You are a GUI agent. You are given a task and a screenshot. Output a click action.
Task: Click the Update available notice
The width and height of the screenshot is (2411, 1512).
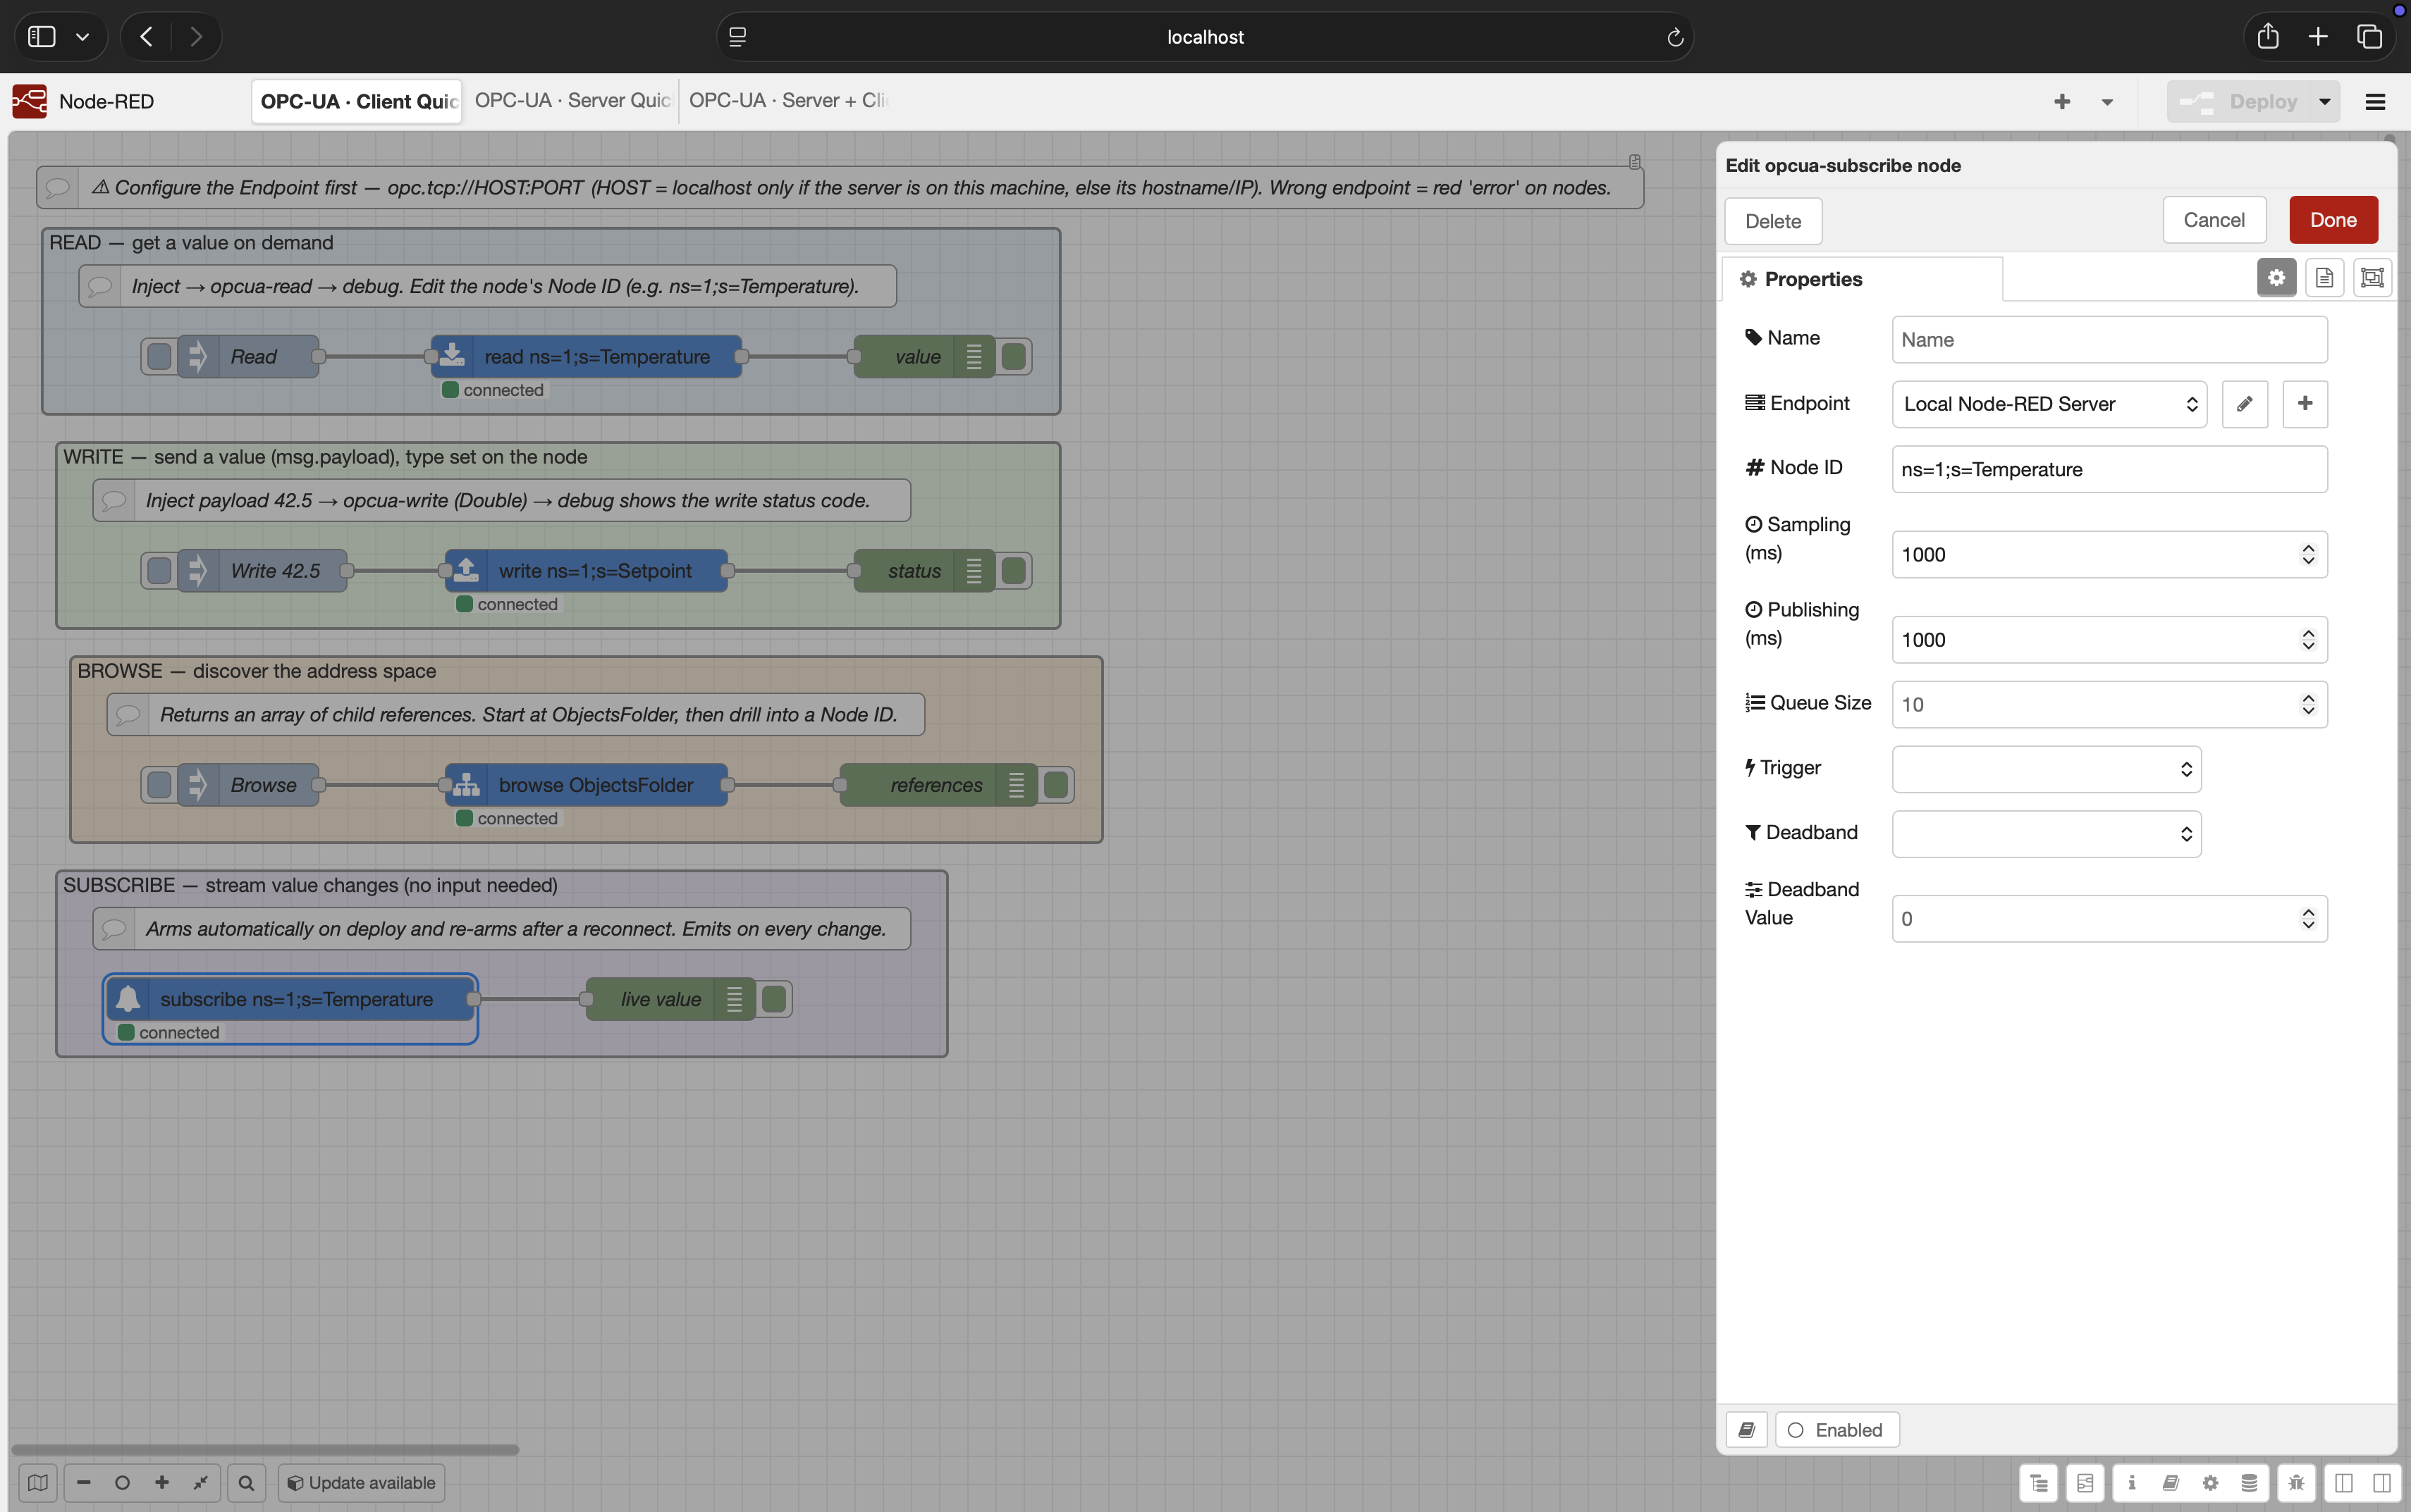pos(361,1483)
